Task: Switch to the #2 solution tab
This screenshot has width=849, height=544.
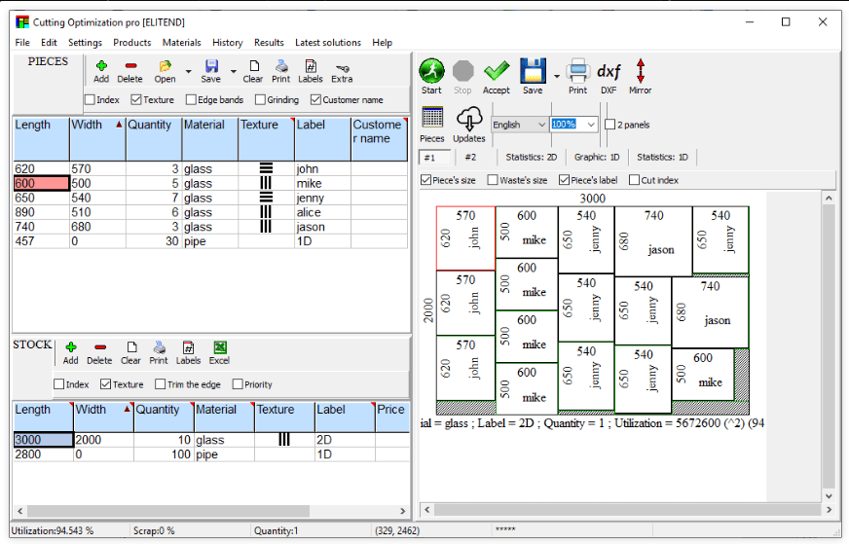Action: 470,157
